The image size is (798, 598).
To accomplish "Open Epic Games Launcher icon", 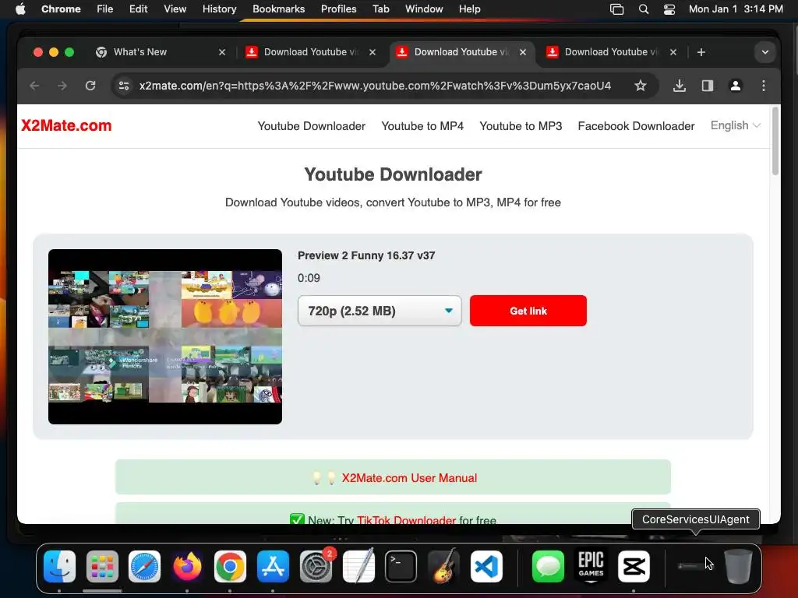I will (x=591, y=566).
